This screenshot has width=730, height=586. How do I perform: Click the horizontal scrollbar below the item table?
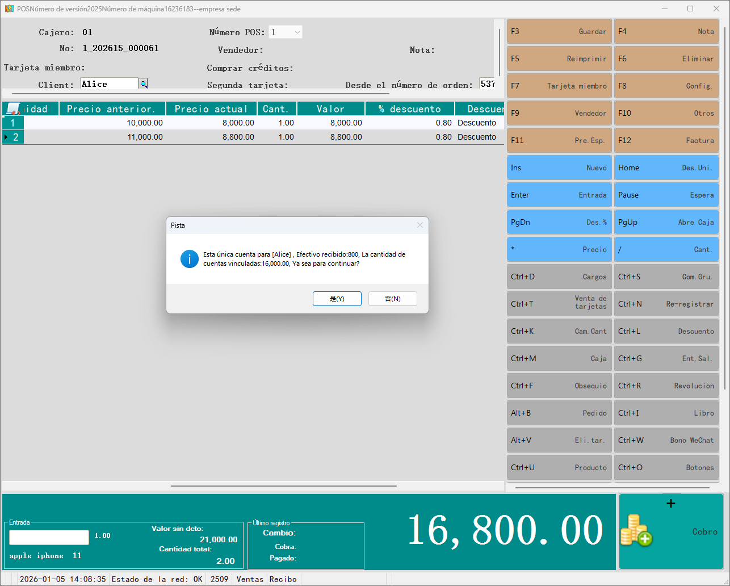tap(283, 486)
